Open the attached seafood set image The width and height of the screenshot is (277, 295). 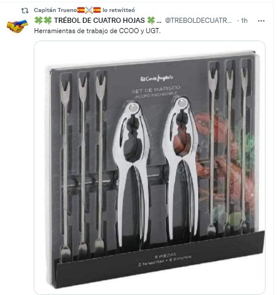pyautogui.click(x=149, y=168)
